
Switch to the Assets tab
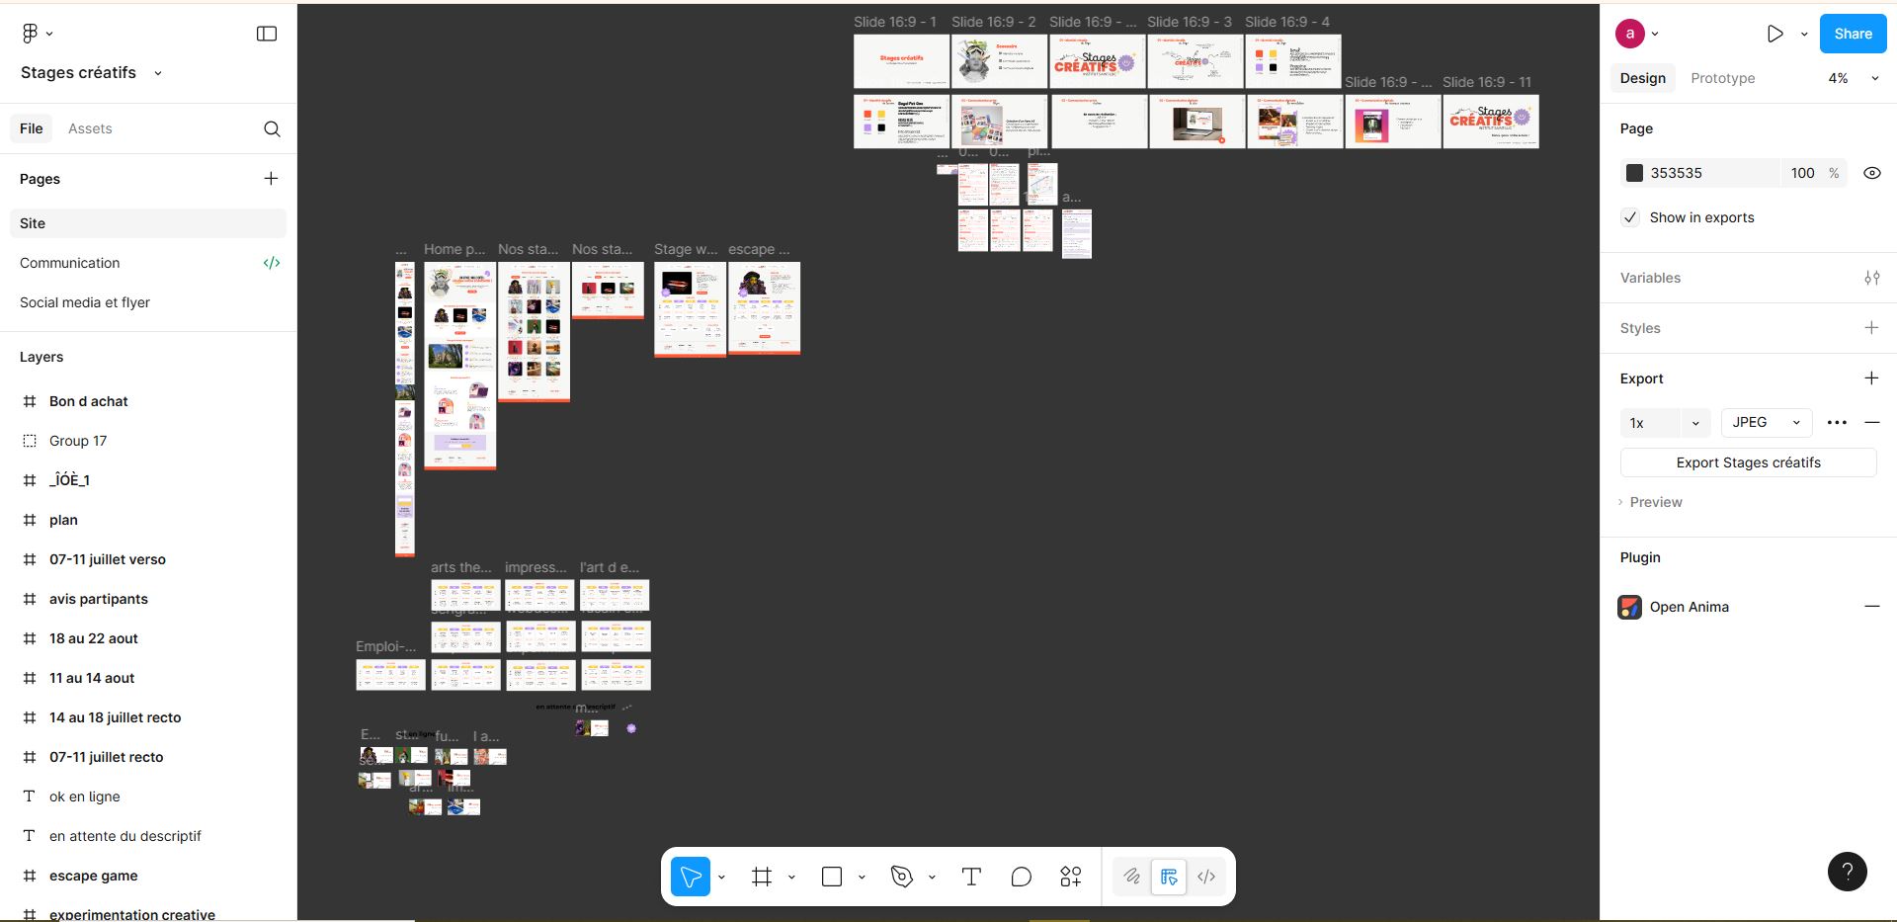click(x=90, y=128)
